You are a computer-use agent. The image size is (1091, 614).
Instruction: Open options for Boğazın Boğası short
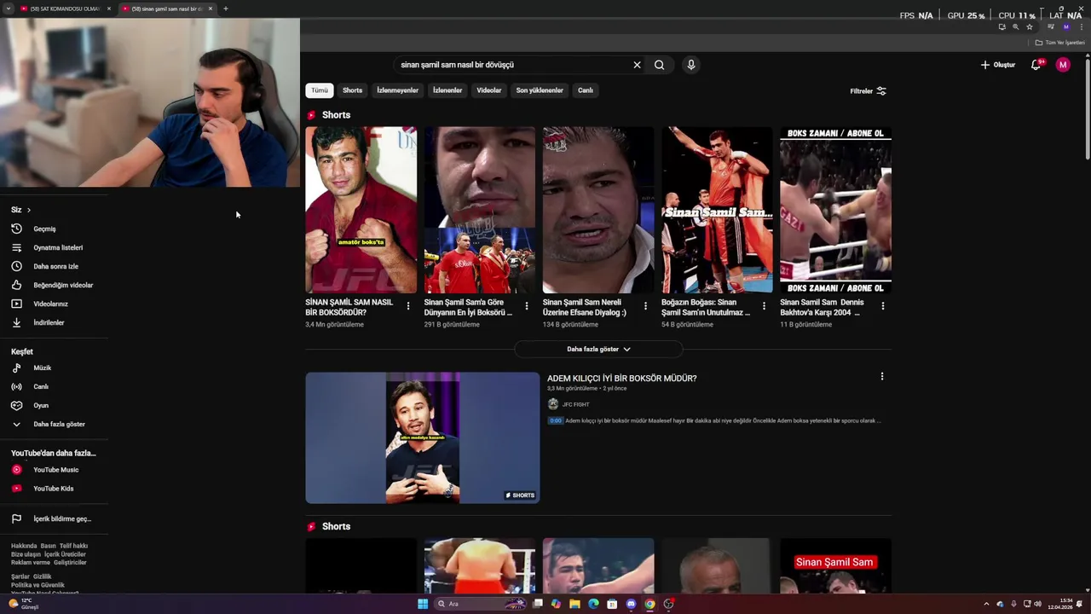(x=764, y=306)
